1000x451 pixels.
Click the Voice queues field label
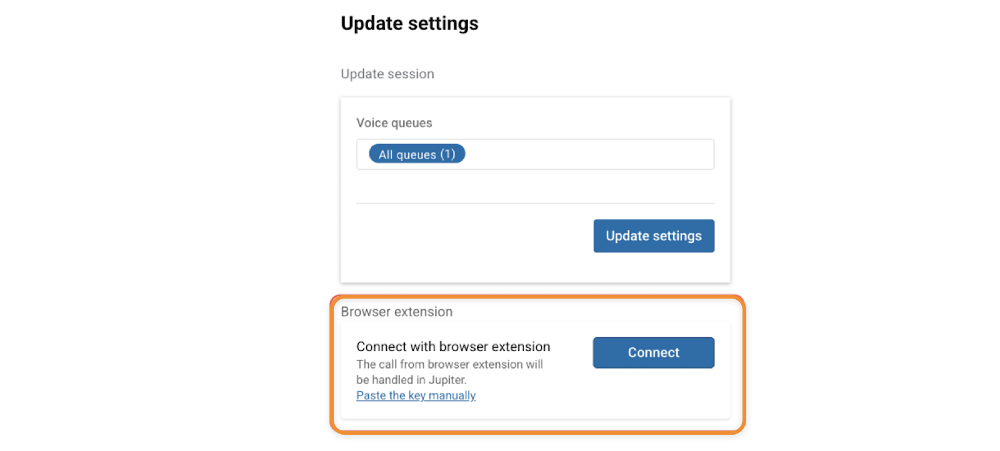coord(394,123)
